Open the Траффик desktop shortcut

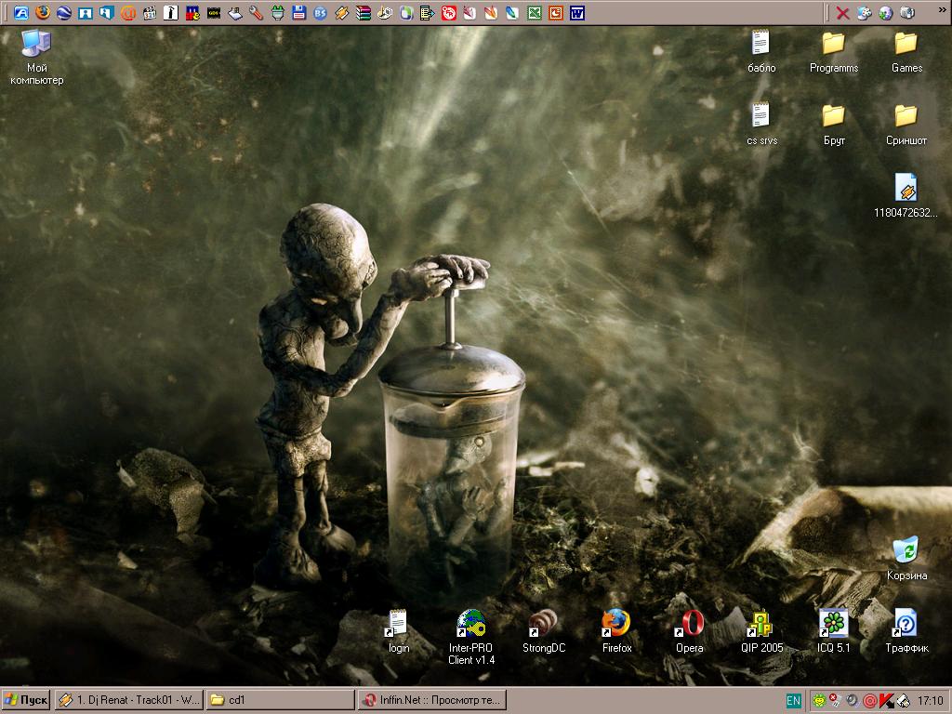coord(906,631)
